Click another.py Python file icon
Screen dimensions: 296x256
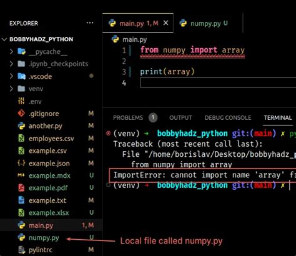click(x=21, y=126)
